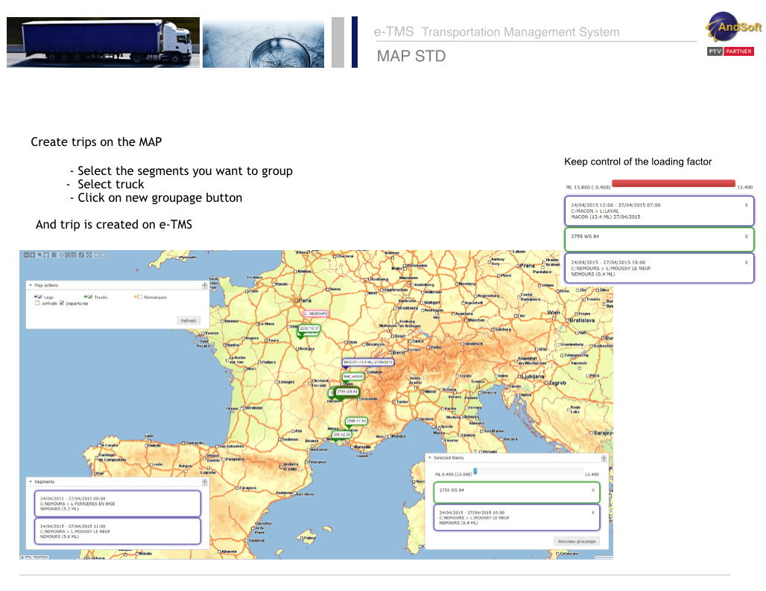Image resolution: width=766 pixels, height=591 pixels.
Task: Click the ML loading factor slider in Selected Items
Action: [528, 472]
